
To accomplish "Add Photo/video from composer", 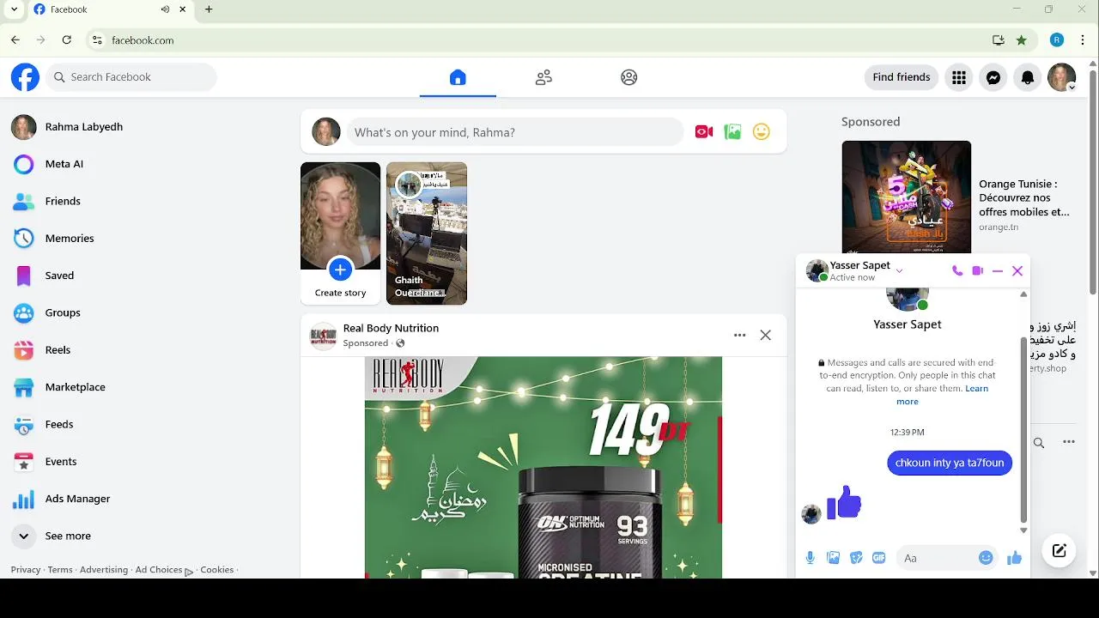I will (x=732, y=132).
